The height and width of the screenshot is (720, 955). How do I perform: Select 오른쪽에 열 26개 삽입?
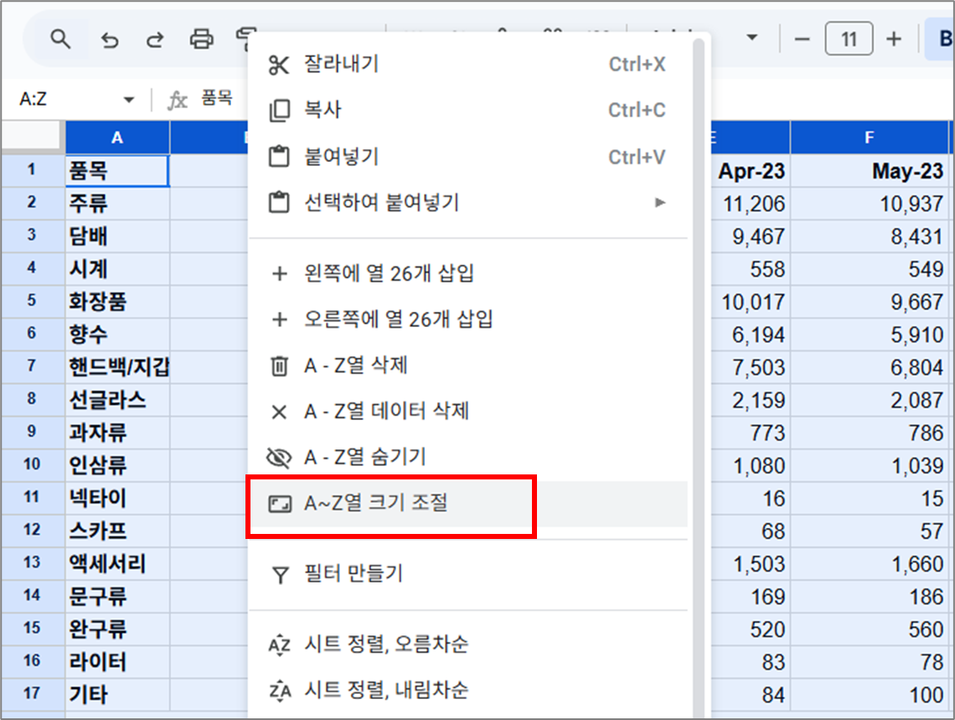[x=467, y=319]
